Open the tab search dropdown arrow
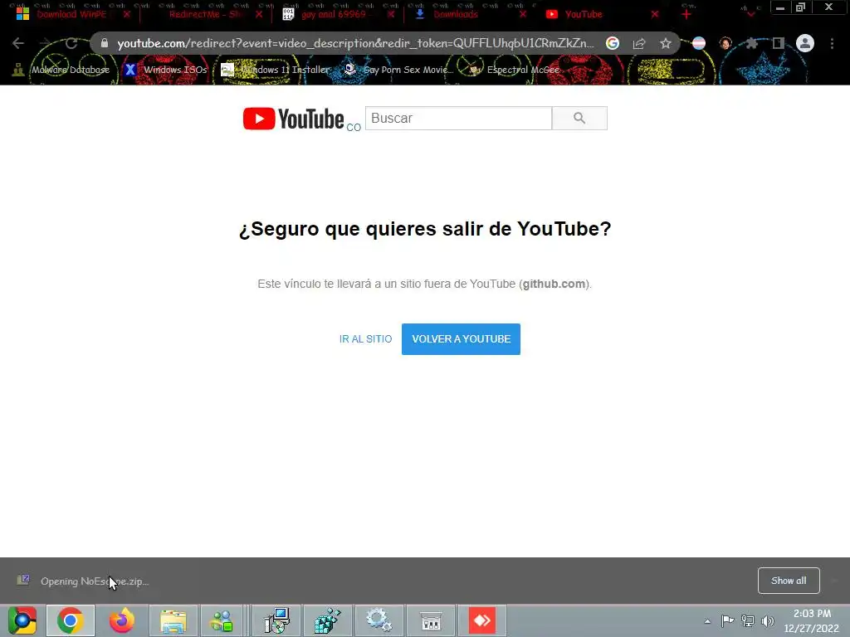 tap(750, 14)
